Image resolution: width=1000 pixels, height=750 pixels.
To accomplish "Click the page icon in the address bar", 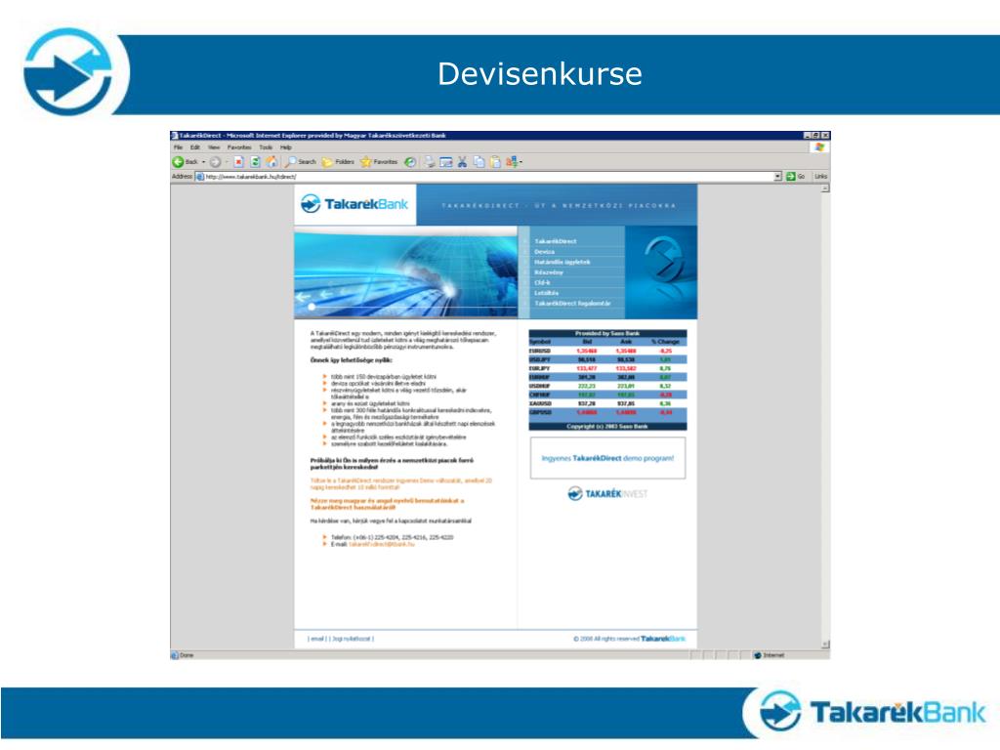I will coord(199,176).
